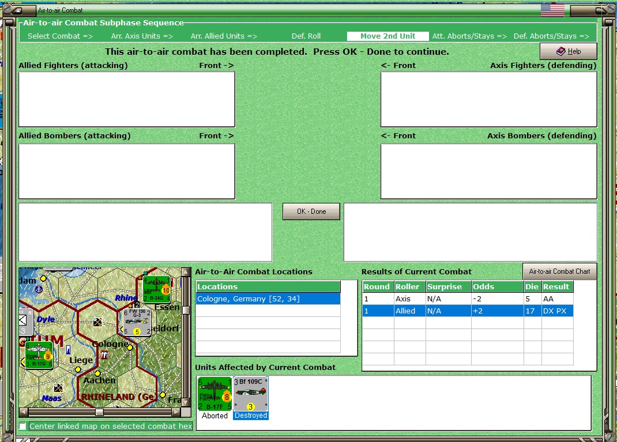Click the book icon on Help button
The image size is (617, 442).
pyautogui.click(x=560, y=51)
